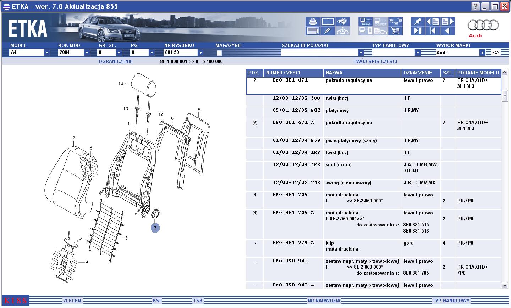The image size is (511, 308).
Task: Select color row 24S swing (ciemnoszary)
Action: tap(374, 186)
